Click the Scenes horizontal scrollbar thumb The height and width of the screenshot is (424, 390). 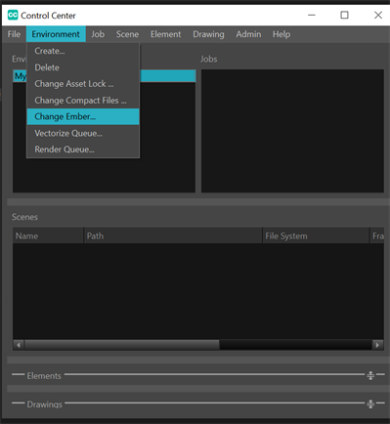122,345
